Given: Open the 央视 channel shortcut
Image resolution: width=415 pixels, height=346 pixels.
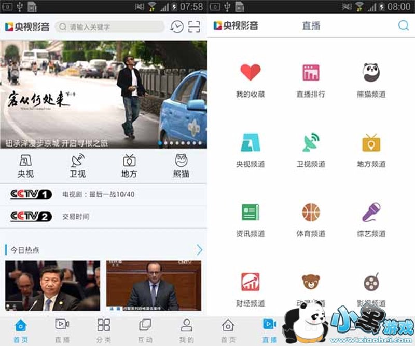Looking at the screenshot, I should click(x=25, y=166).
